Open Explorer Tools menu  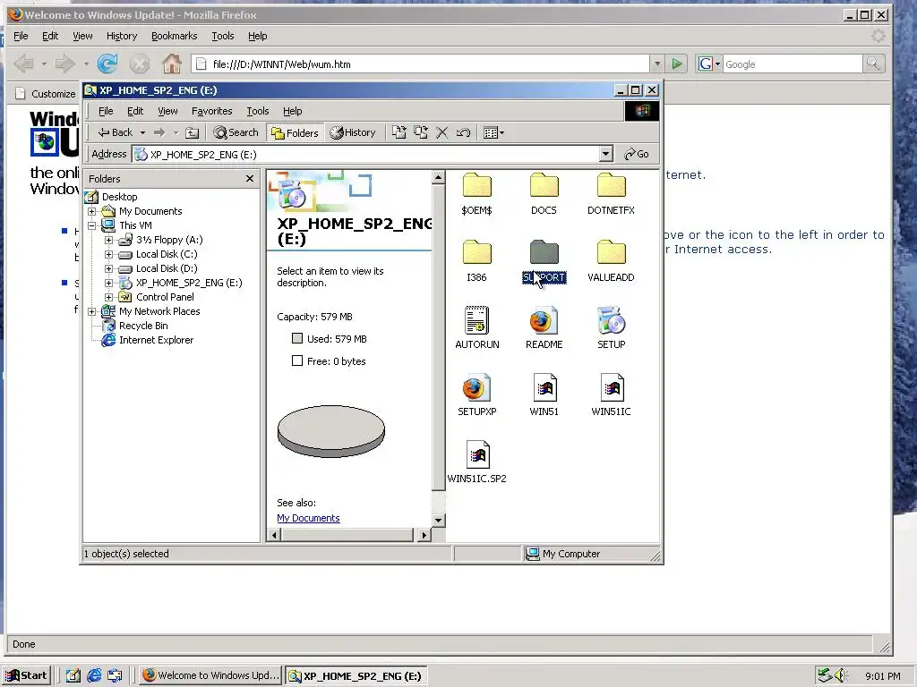point(257,111)
